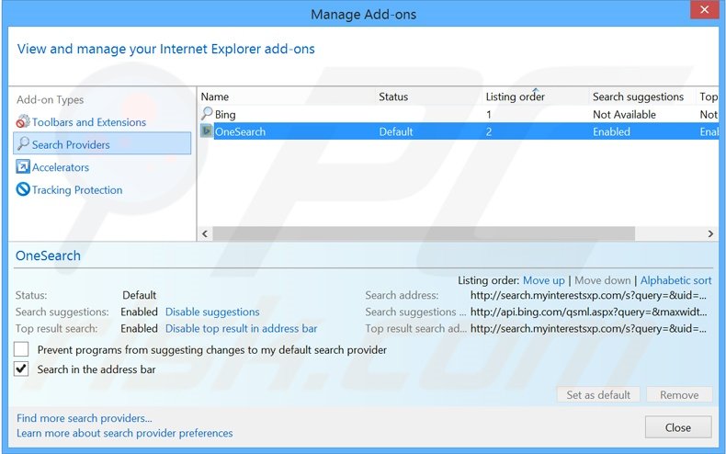
Task: Click the horizontal scrollbar right arrow
Action: (x=710, y=233)
